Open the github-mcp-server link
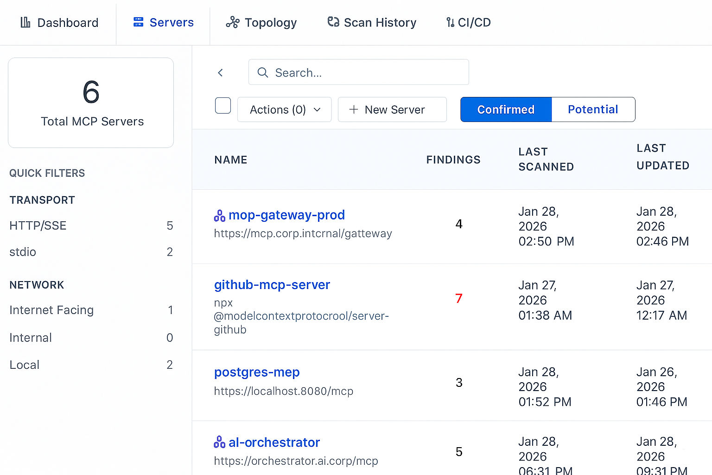 pos(272,284)
